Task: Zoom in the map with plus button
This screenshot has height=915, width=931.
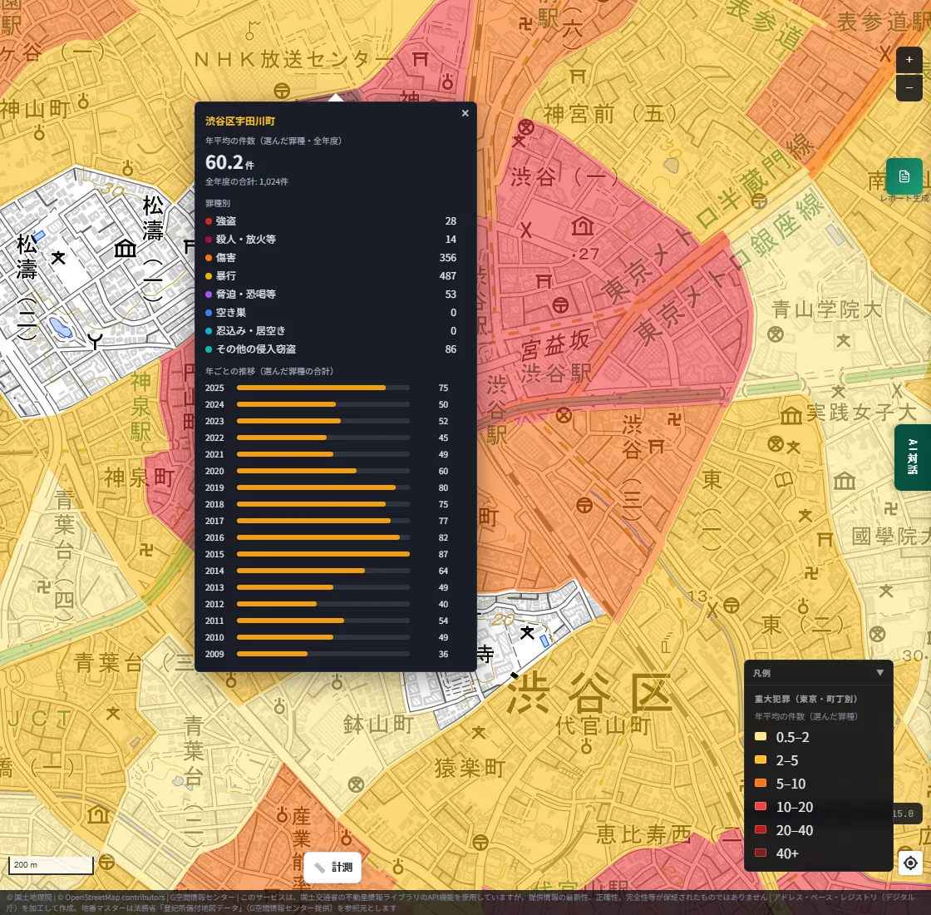Action: [909, 59]
